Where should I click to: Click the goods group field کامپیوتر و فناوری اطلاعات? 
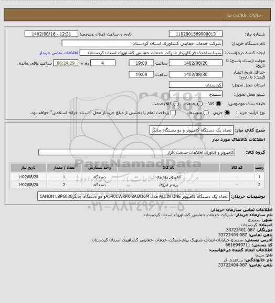tap(136, 152)
